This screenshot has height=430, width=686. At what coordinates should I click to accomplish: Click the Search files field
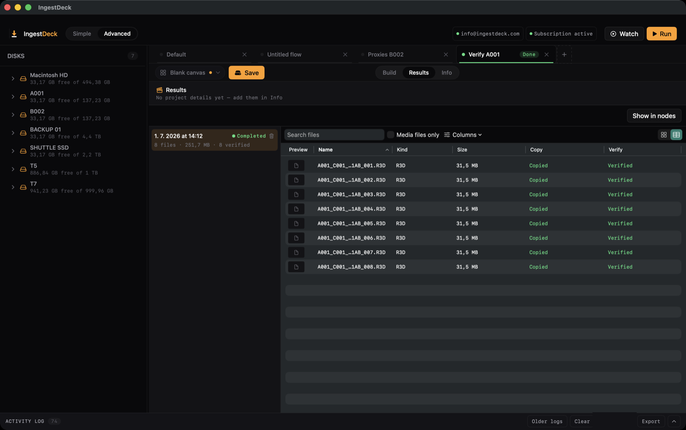pos(334,135)
